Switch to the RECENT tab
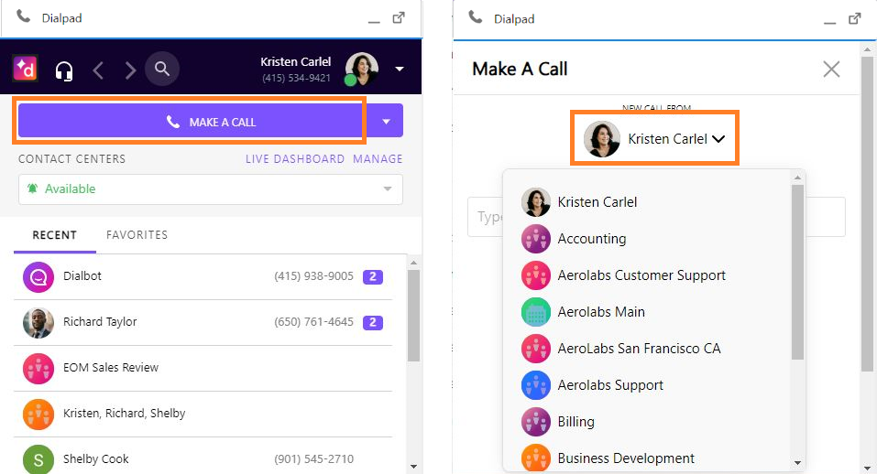The height and width of the screenshot is (474, 877). 54,235
